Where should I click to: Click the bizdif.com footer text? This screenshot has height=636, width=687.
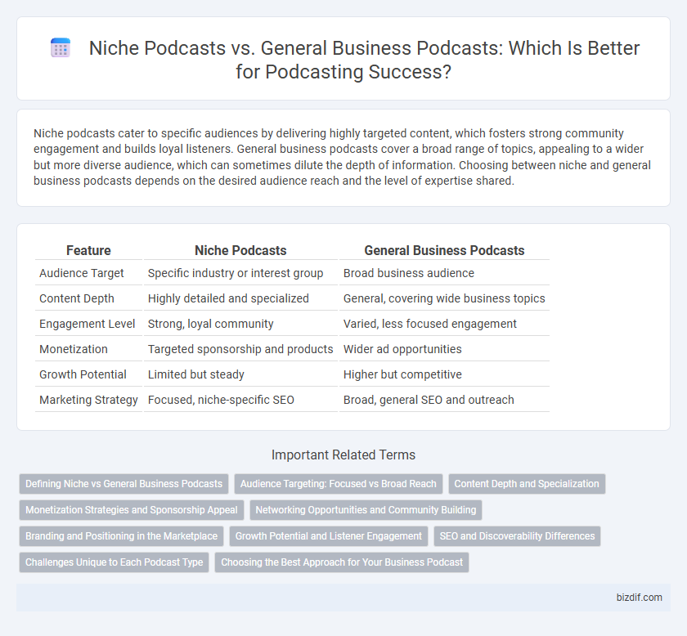point(640,598)
